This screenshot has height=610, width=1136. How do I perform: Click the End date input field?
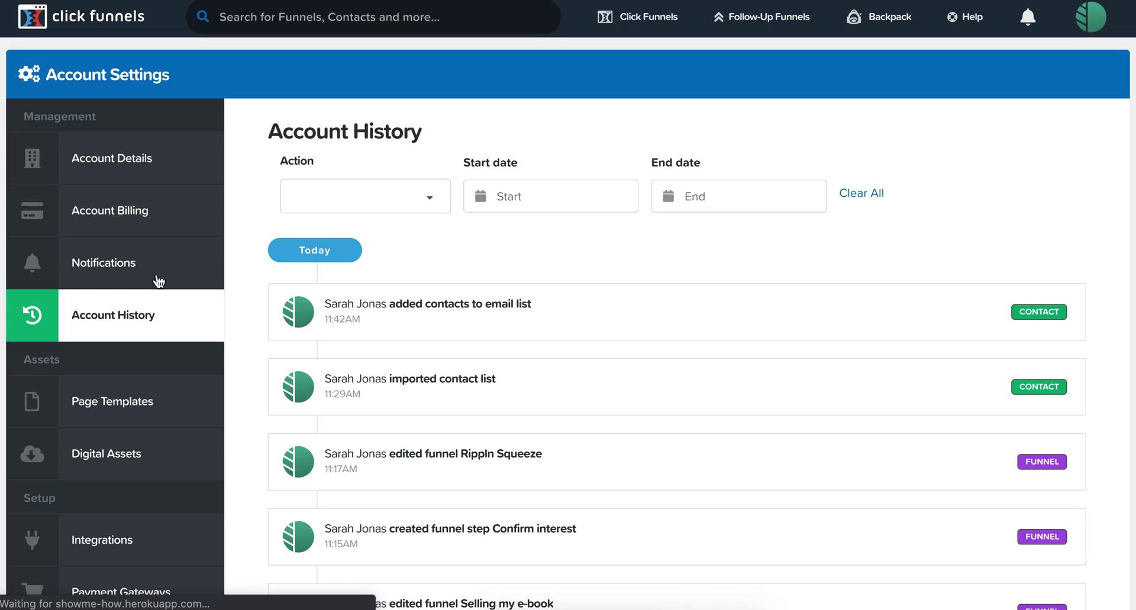(739, 196)
